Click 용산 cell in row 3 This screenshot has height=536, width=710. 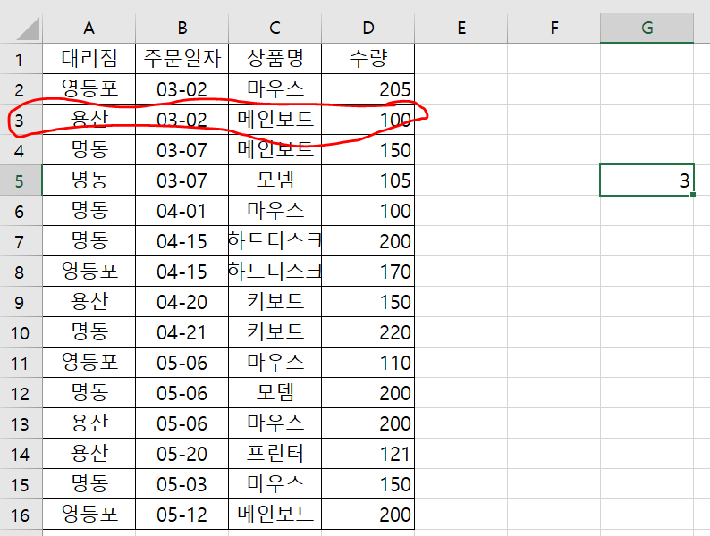pyautogui.click(x=89, y=120)
